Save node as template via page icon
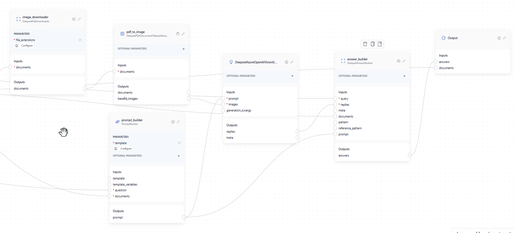Viewport: 514px width, 233px height. pos(380,44)
